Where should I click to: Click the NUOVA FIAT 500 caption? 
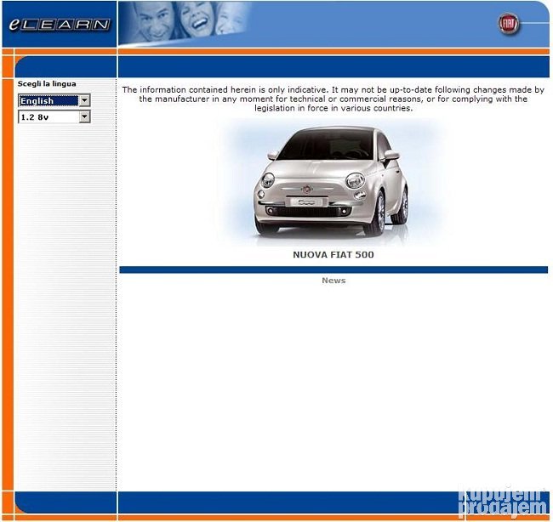point(333,255)
